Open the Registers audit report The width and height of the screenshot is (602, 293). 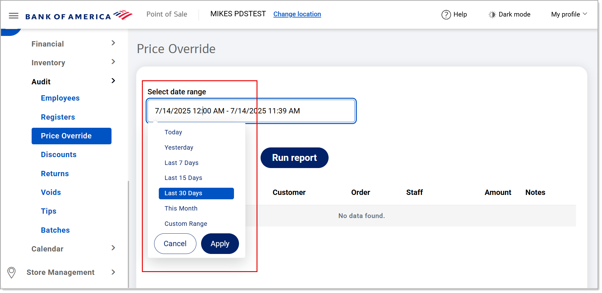click(x=58, y=117)
